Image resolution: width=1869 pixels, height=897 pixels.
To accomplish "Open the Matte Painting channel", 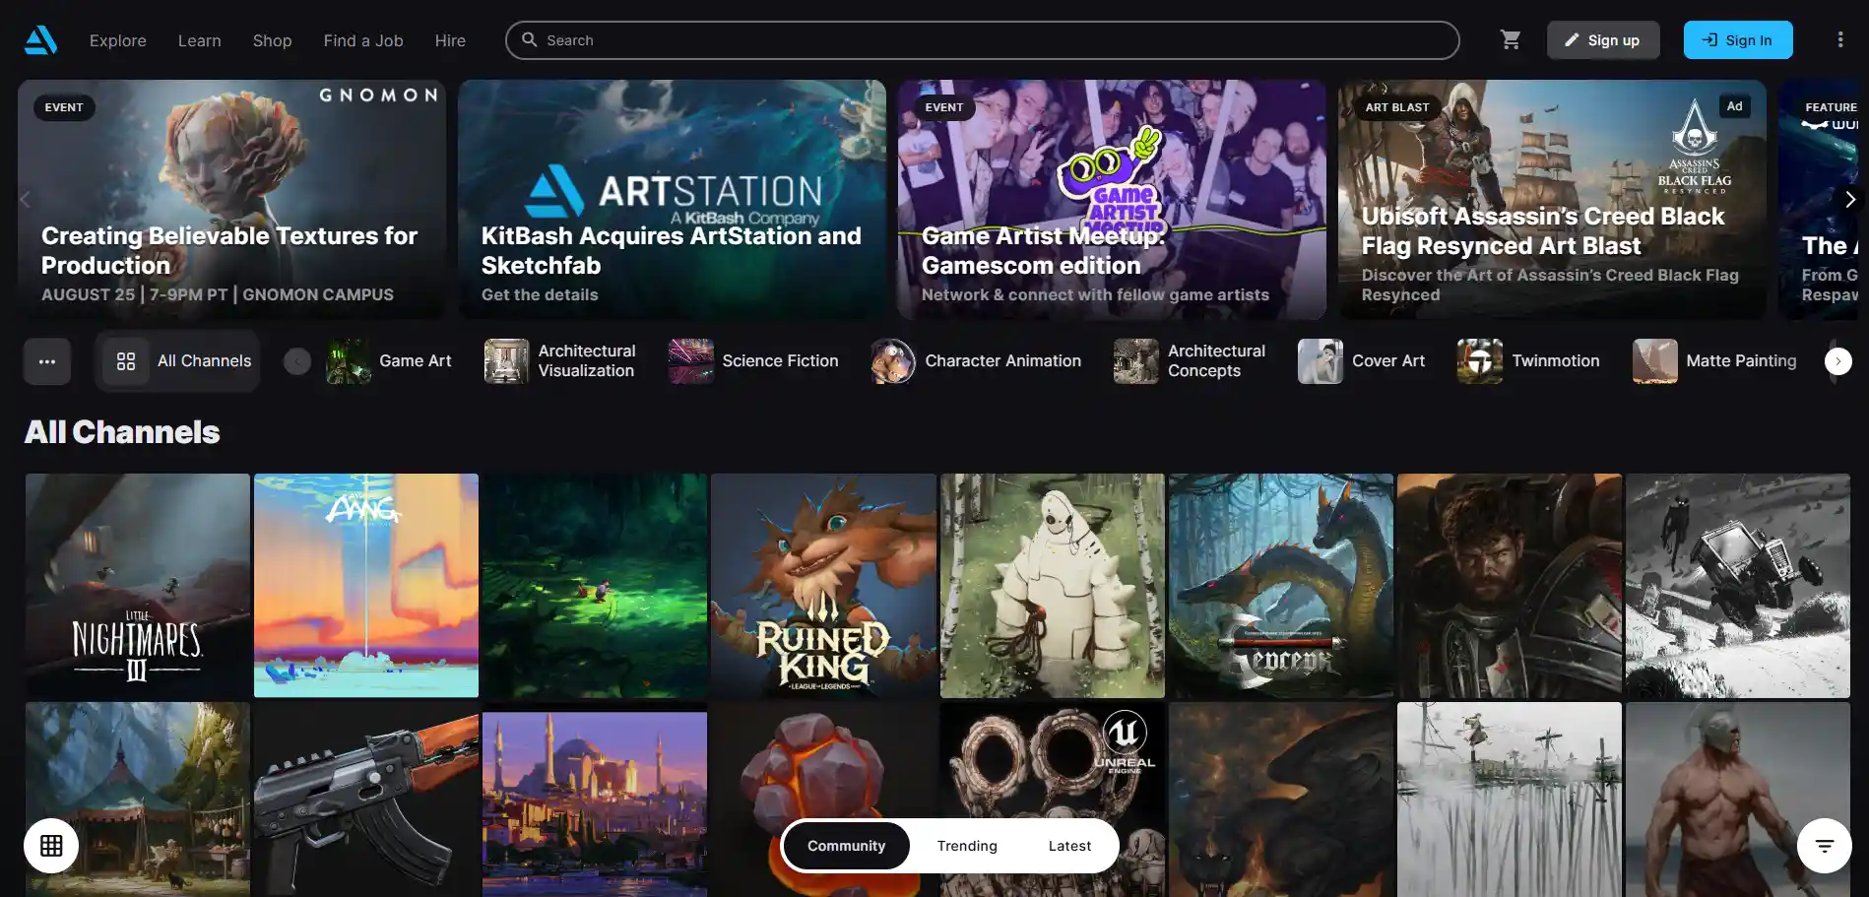I will click(1714, 361).
